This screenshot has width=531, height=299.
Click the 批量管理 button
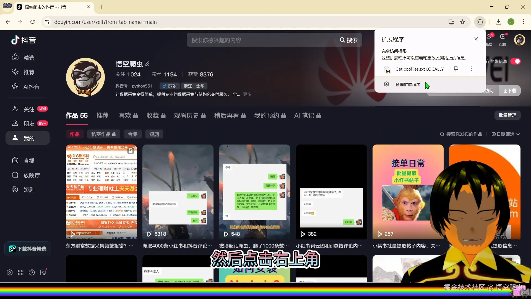(x=507, y=115)
